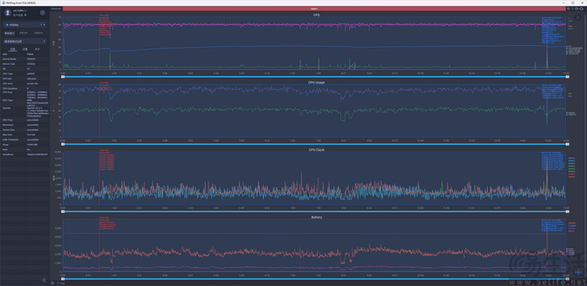This screenshot has height=286, width=587.
Task: Toggle the green series in FPS legend
Action: click(x=574, y=48)
